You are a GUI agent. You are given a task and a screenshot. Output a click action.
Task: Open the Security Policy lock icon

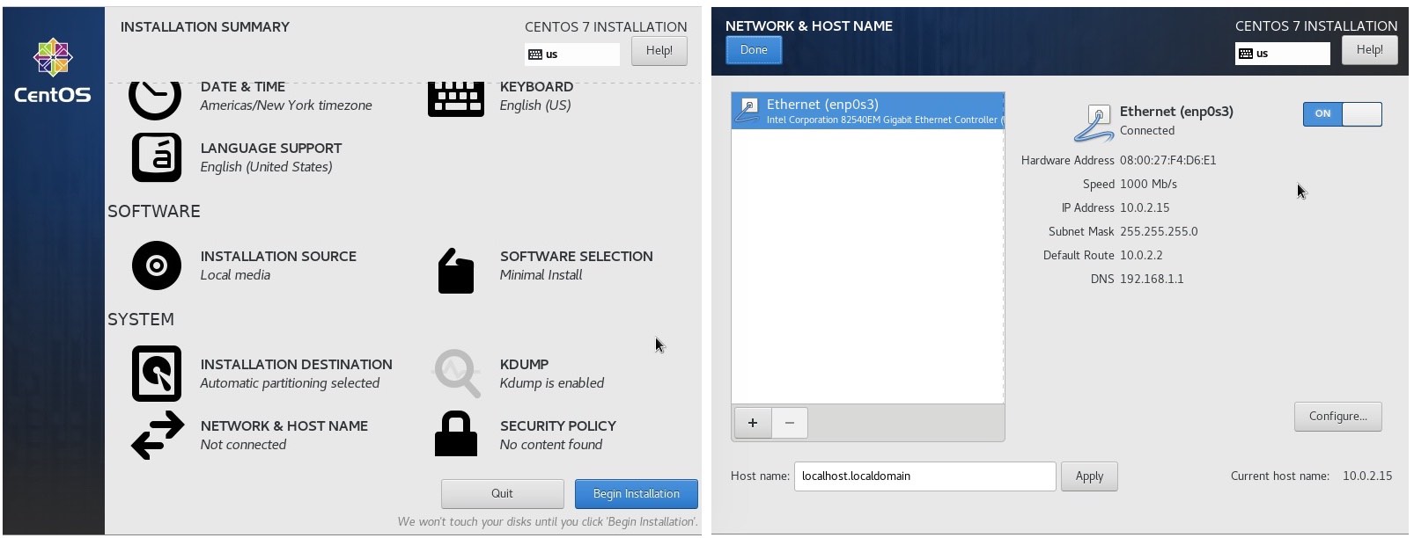coord(456,434)
